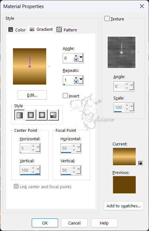The image size is (149, 231).
Task: Click the swatch grid icon beside Current
Action: coord(140,163)
